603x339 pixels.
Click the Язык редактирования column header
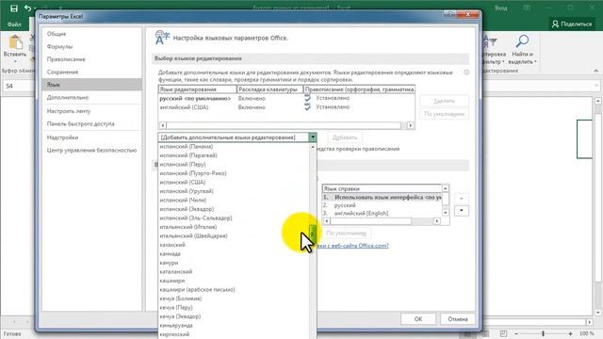[x=197, y=89]
